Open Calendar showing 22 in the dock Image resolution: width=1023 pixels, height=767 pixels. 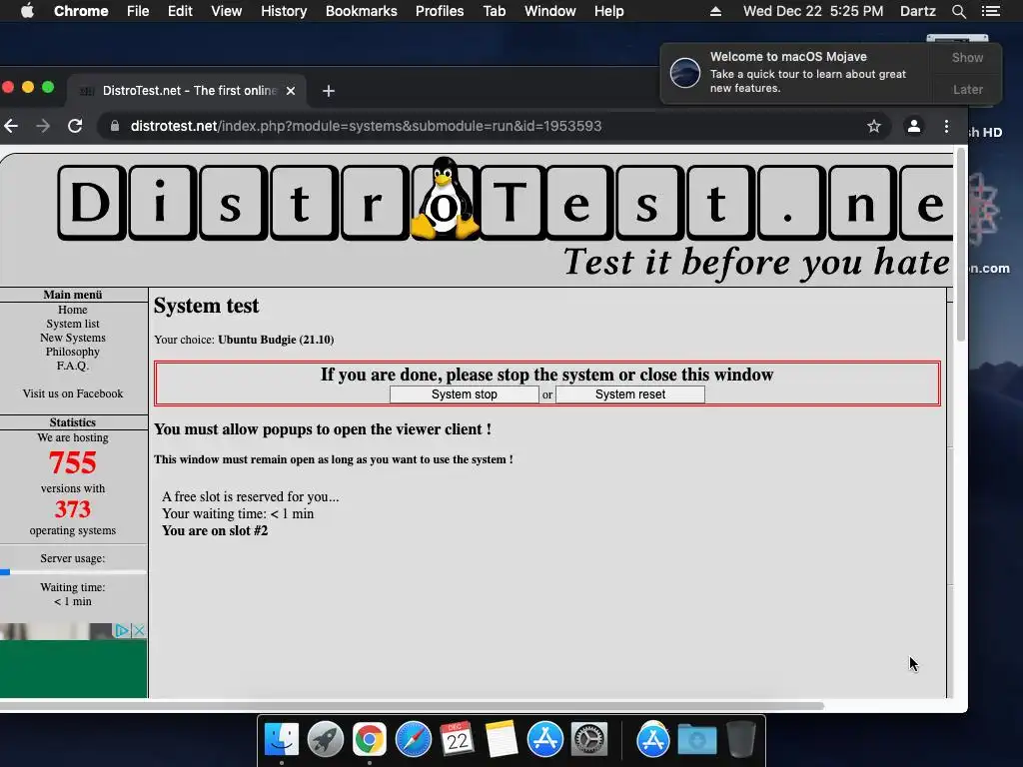(x=457, y=740)
